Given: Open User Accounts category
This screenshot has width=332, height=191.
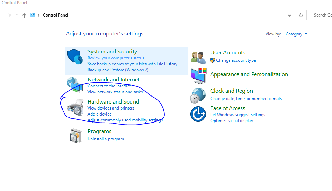Looking at the screenshot, I should tap(228, 52).
